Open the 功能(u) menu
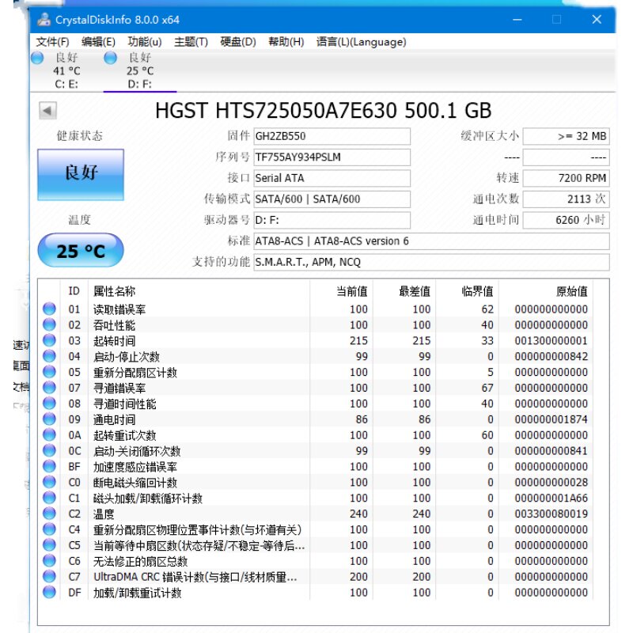The image size is (633, 633). click(145, 42)
